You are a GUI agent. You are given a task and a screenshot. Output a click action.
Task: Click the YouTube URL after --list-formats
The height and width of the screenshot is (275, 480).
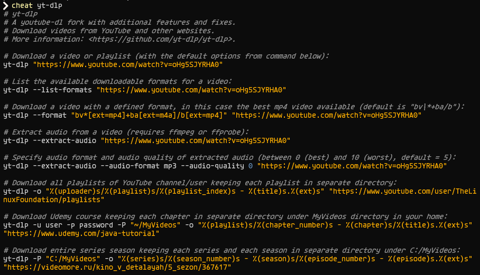[190, 90]
